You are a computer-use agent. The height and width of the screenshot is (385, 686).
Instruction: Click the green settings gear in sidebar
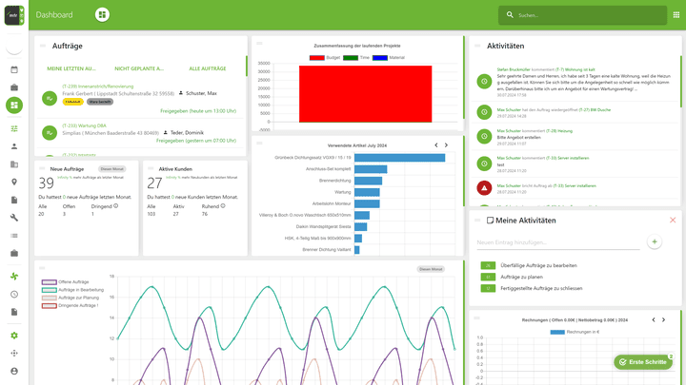(x=14, y=336)
